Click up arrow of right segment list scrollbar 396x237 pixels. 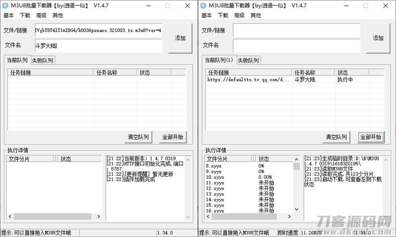(x=297, y=159)
